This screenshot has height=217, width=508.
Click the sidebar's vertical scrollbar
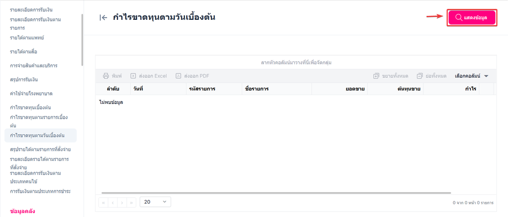coord(82,40)
